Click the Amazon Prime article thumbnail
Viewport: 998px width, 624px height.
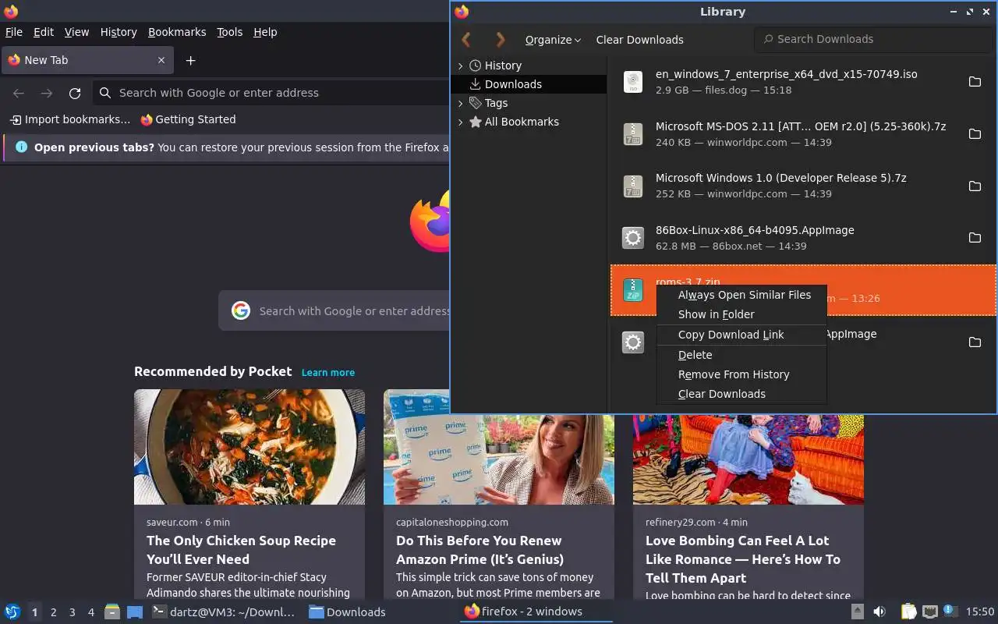499,447
